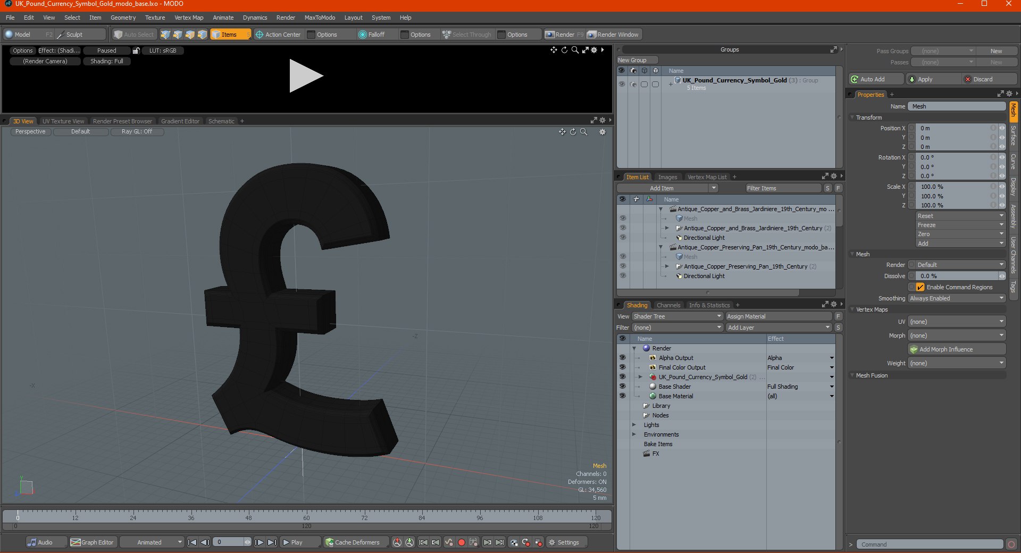Toggle UK_Pound_Currency_Symbol_Gold group visibility eye
Screen dimensions: 1021x553
(622, 84)
